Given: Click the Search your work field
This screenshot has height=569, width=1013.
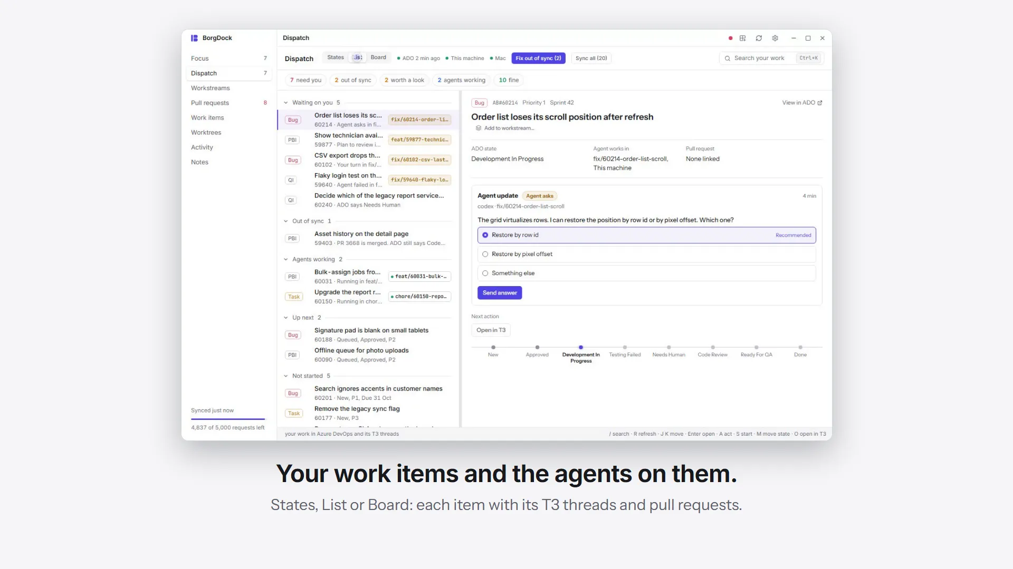Looking at the screenshot, I should coord(771,58).
